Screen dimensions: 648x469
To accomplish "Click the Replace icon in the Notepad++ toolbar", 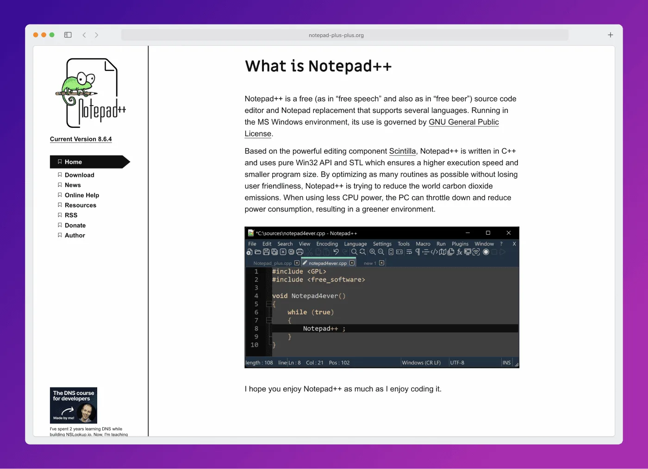I will (362, 252).
